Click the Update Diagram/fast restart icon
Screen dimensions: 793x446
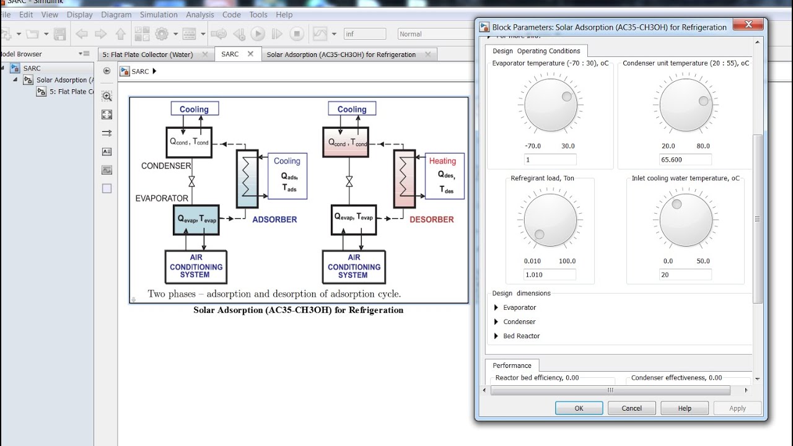point(218,34)
